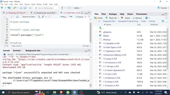Click the Print icon in main toolbar
170x95 pixels.
[30, 8]
